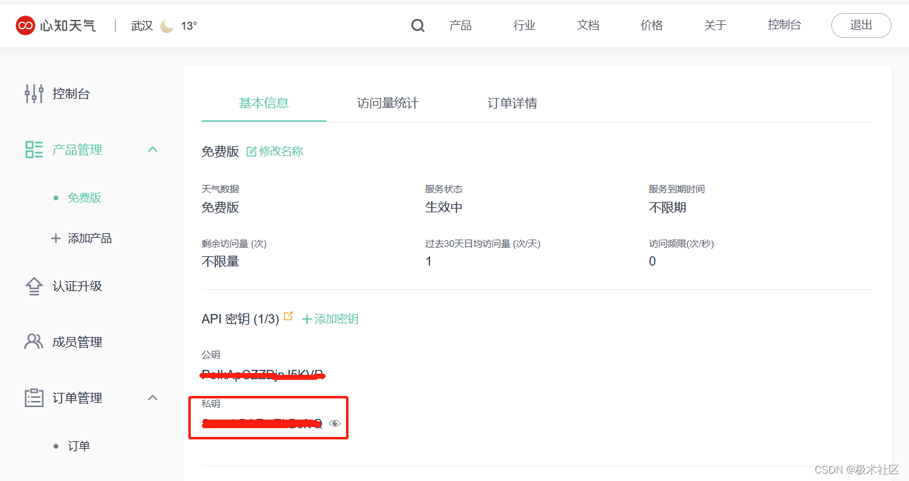This screenshot has width=909, height=481.
Task: Click the 过去30天日均访问量 label
Action: 483,244
